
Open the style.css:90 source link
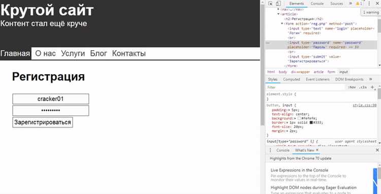point(364,105)
